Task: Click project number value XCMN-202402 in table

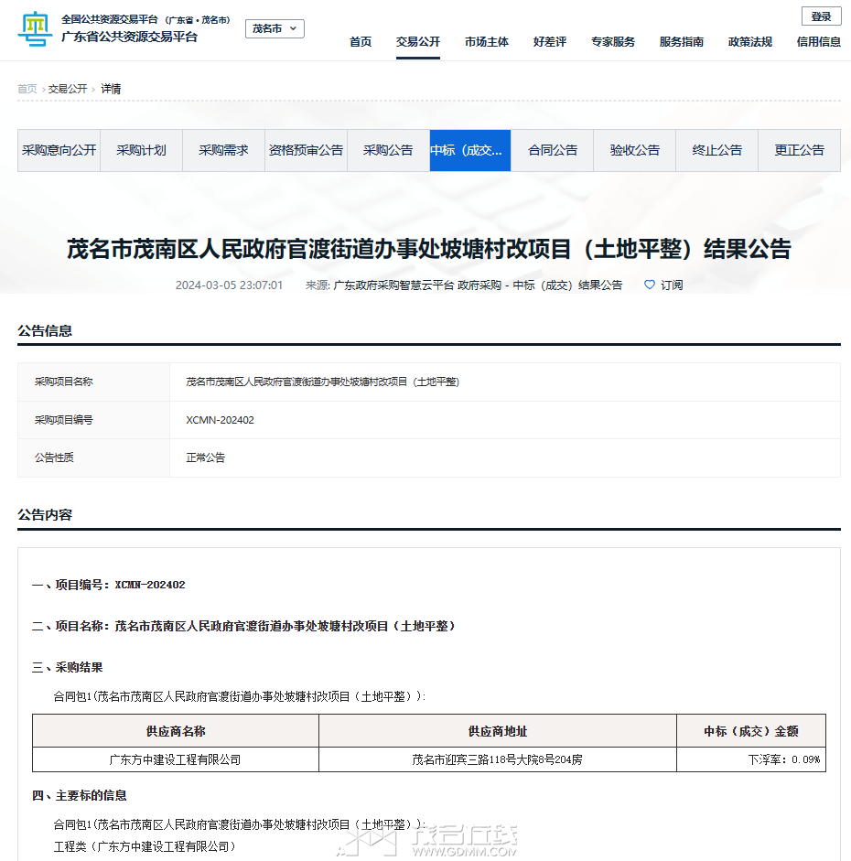Action: pyautogui.click(x=220, y=420)
